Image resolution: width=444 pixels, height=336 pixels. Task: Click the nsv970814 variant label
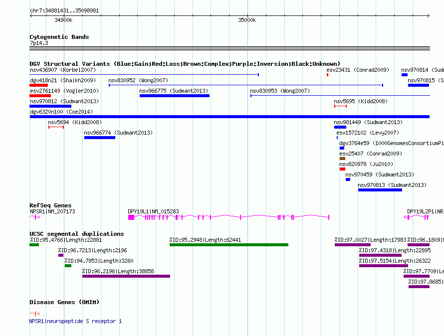tap(422, 70)
